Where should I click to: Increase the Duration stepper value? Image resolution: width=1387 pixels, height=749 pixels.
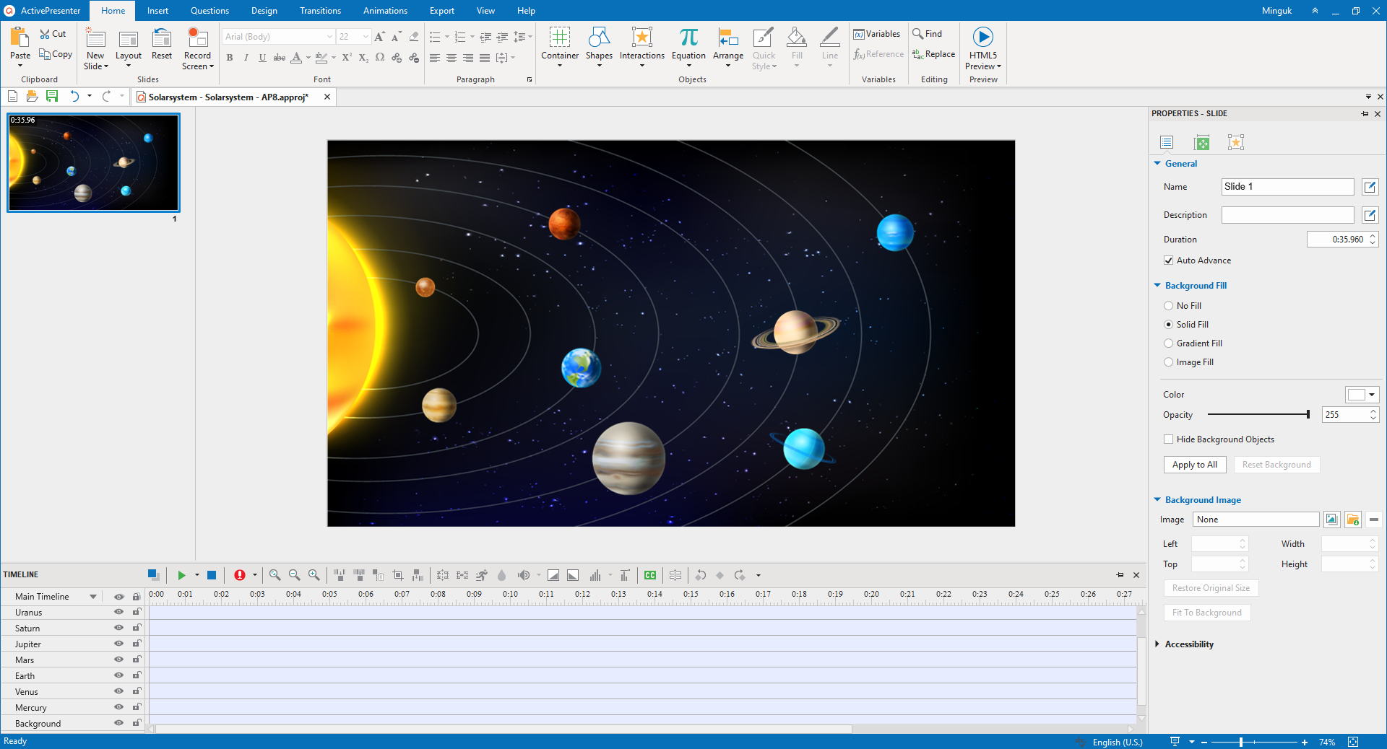[1373, 236]
